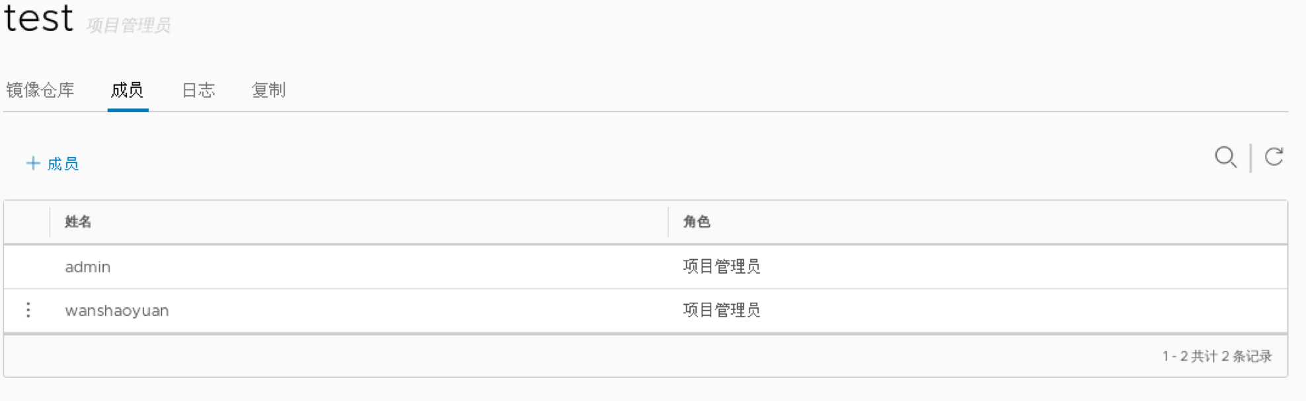
Task: Click the + 成员 add member button
Action: (x=52, y=164)
